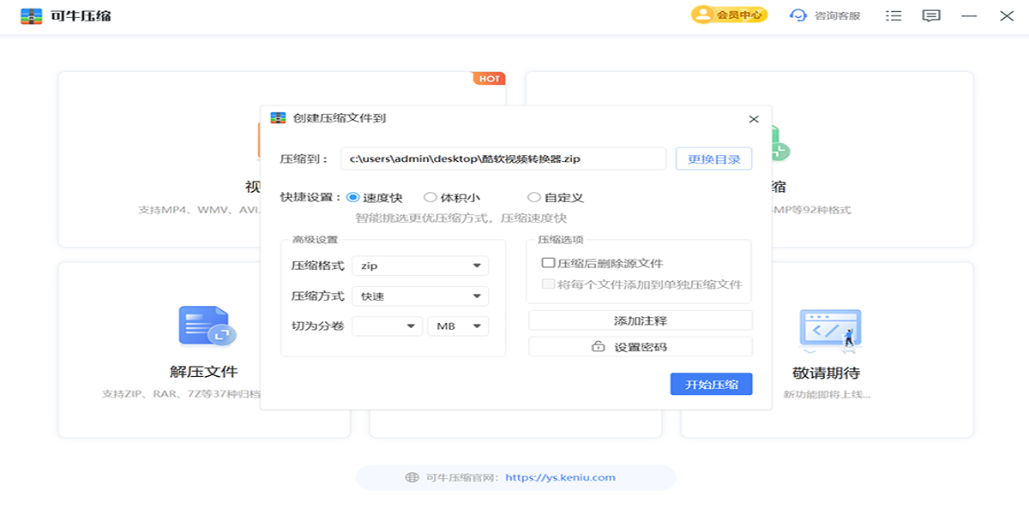Click the dialog title bar archive icon
Screen dimensions: 1029x514
[x=278, y=118]
